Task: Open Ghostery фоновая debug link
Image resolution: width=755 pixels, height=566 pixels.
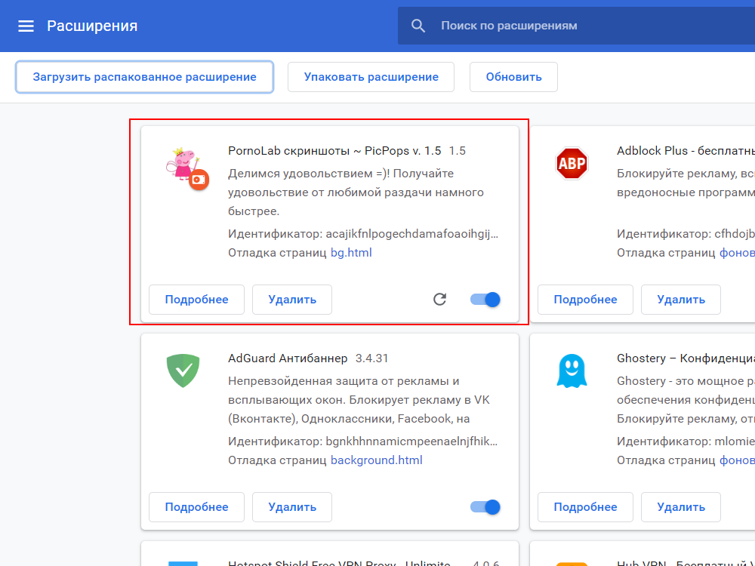Action: click(737, 460)
